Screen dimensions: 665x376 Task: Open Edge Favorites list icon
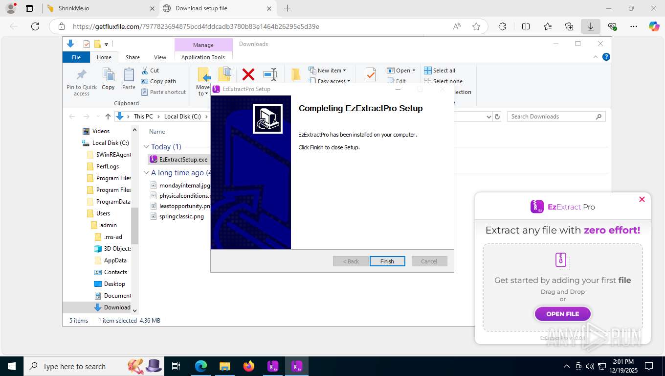548,26
